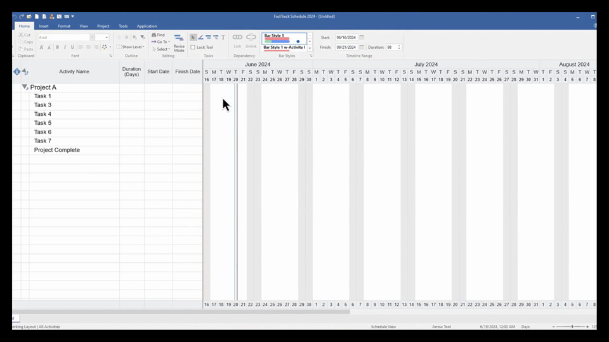Viewport: 609px width, 342px height.
Task: Enable the Lock Tool checkbox
Action: [x=193, y=47]
